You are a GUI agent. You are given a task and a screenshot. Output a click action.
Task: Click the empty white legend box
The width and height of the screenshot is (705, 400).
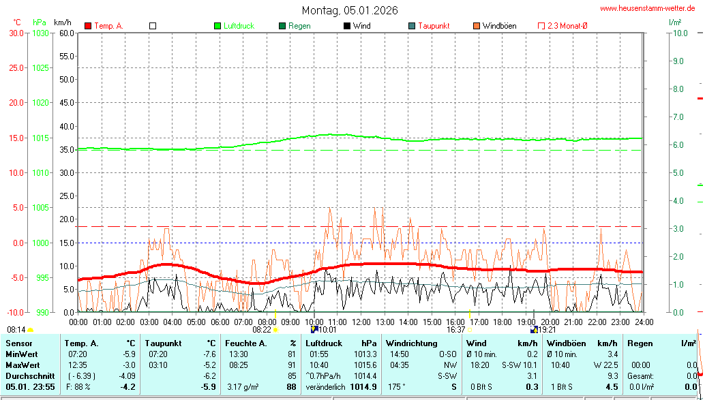point(153,26)
